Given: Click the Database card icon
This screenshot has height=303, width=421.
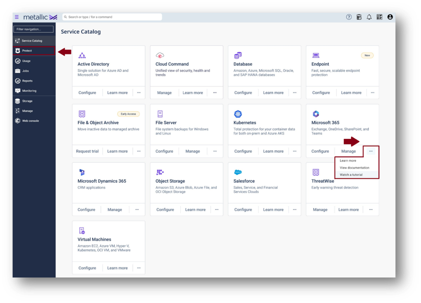Looking at the screenshot, I should tap(238, 55).
